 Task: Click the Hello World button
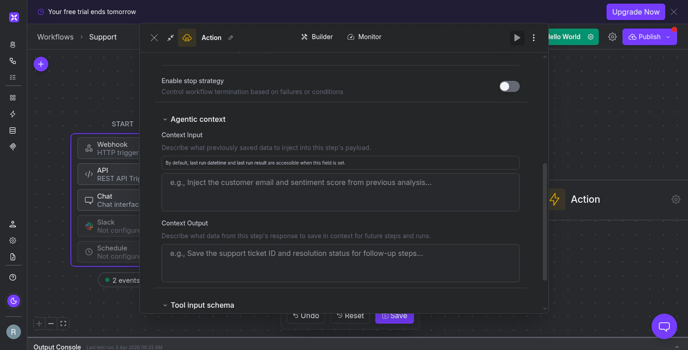pos(573,37)
